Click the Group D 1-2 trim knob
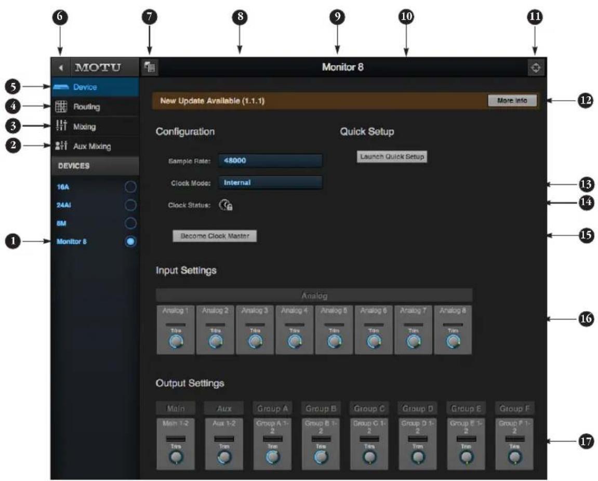The width and height of the screenshot is (598, 481). point(418,457)
